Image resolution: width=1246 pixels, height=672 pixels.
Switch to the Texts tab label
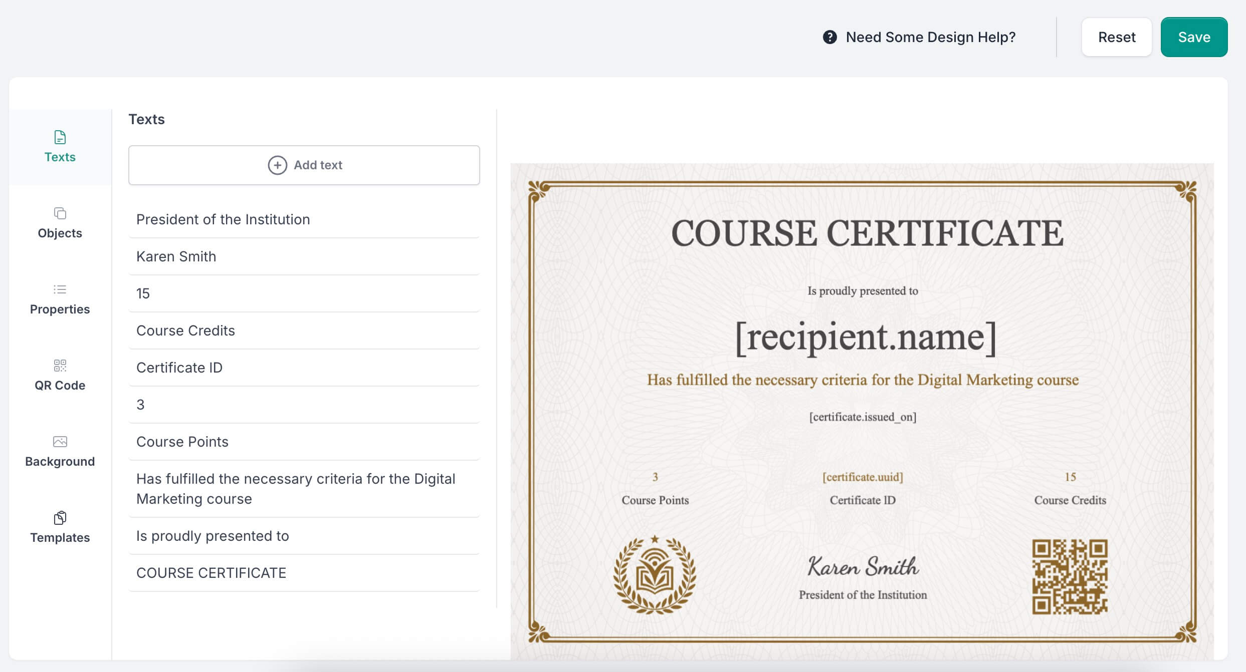60,157
